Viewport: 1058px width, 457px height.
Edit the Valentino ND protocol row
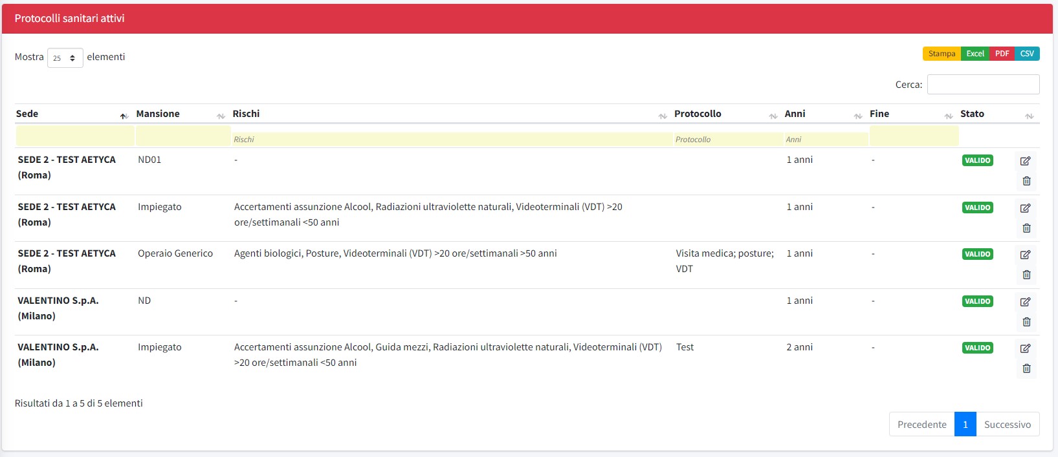click(1025, 302)
